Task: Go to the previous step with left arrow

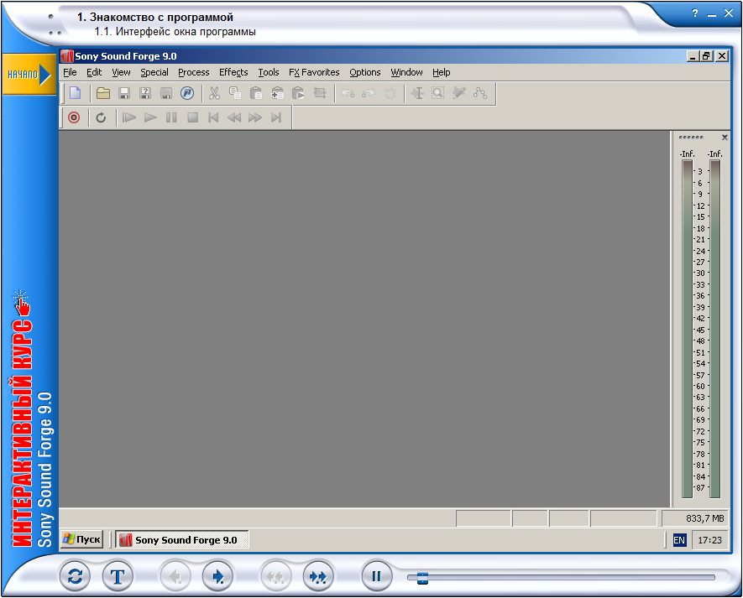Action: (175, 577)
